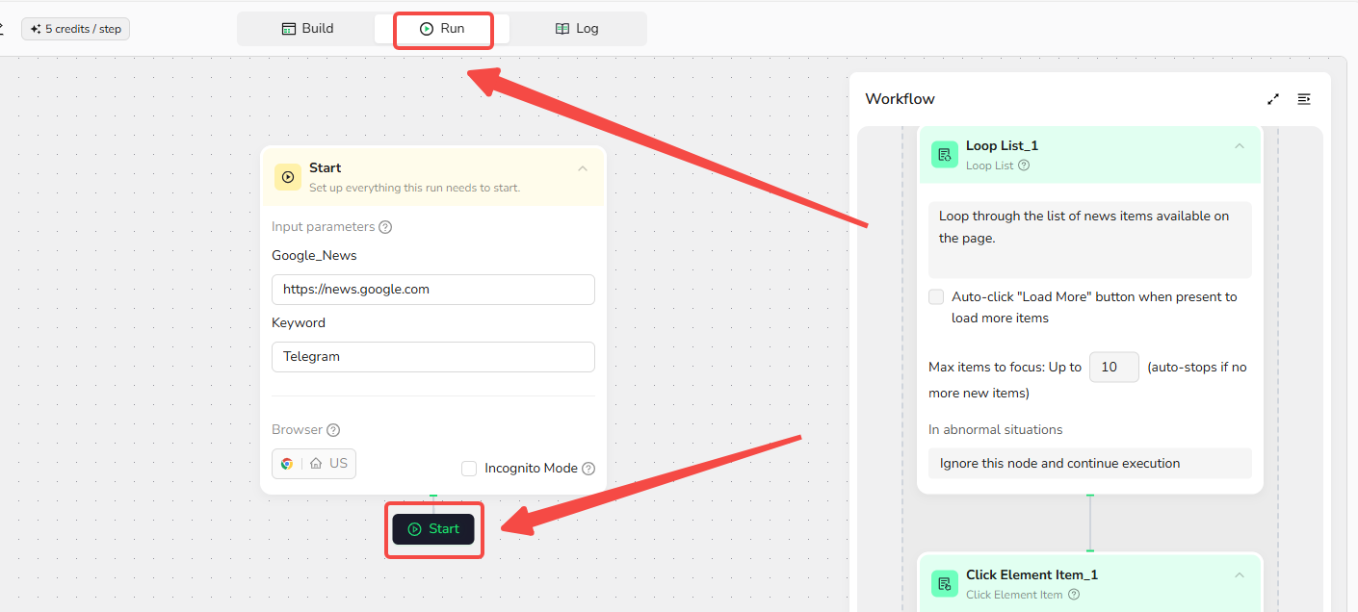Switch to the Build tab
This screenshot has width=1358, height=612.
pyautogui.click(x=307, y=29)
